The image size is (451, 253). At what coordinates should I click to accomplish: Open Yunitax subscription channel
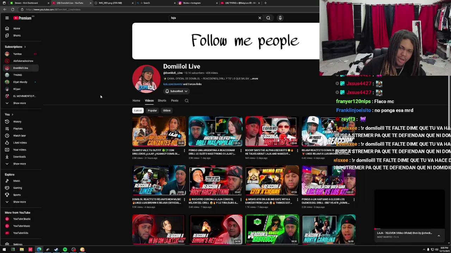pyautogui.click(x=21, y=54)
